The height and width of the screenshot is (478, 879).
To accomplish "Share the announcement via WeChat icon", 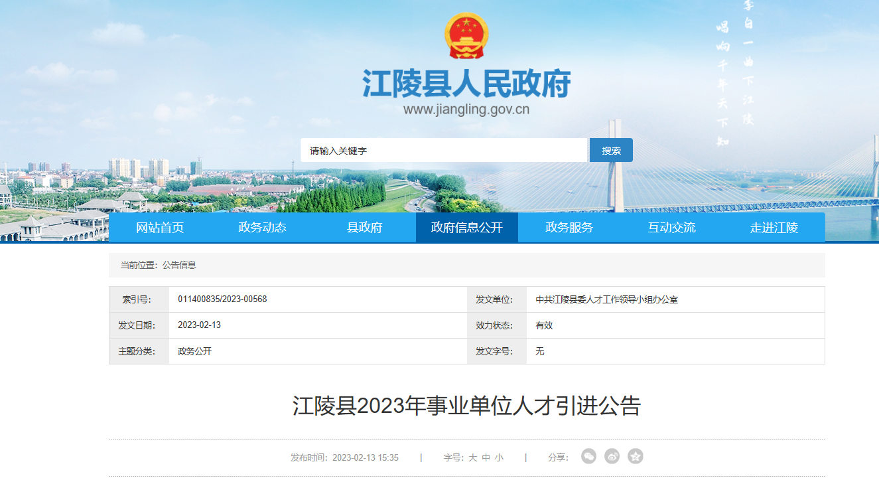I will pos(588,457).
